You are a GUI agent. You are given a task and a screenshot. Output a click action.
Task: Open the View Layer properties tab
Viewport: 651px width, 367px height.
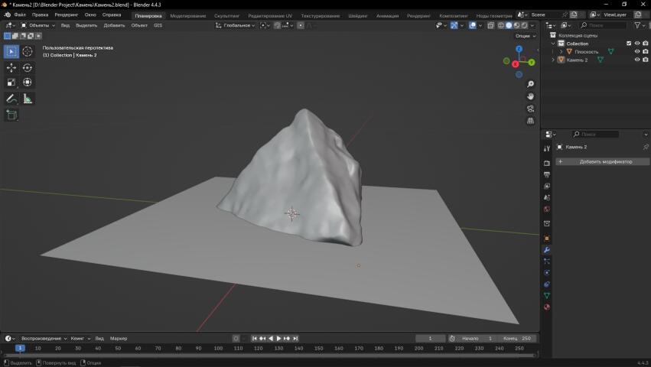[547, 186]
